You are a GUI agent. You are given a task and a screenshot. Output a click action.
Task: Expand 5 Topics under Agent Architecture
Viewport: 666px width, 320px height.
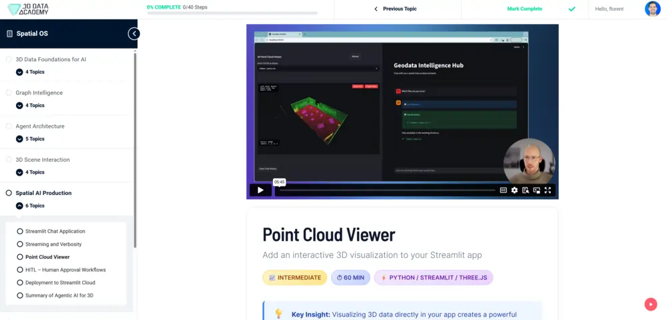pyautogui.click(x=30, y=139)
